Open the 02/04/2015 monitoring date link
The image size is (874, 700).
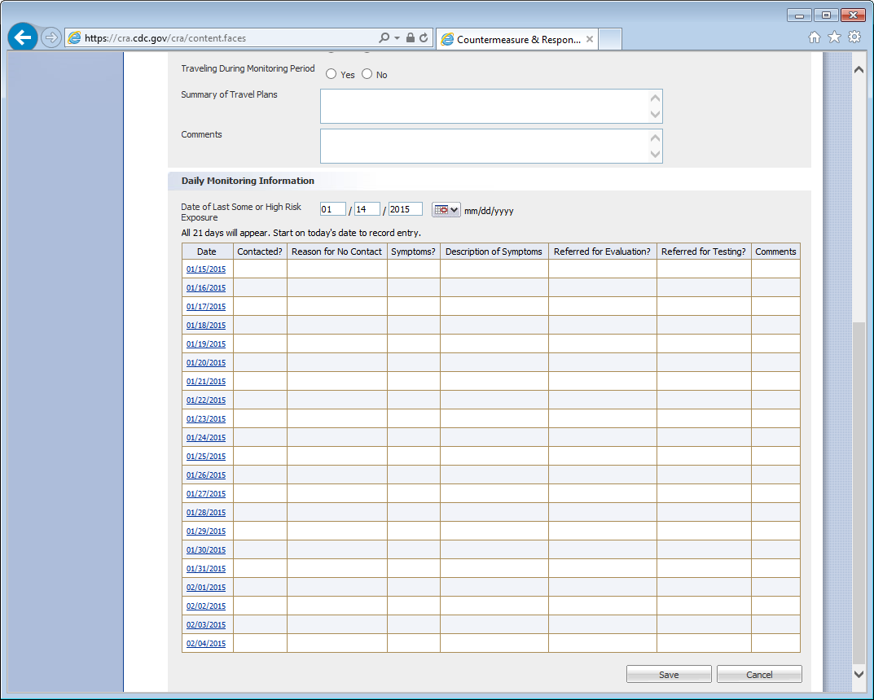(x=206, y=644)
